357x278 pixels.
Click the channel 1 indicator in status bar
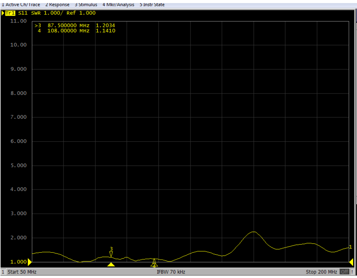tap(3, 272)
